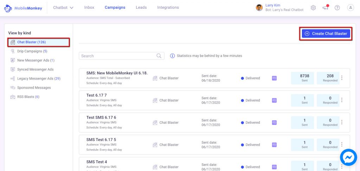Click the SMS icon on Test 6.17 7

274,100
